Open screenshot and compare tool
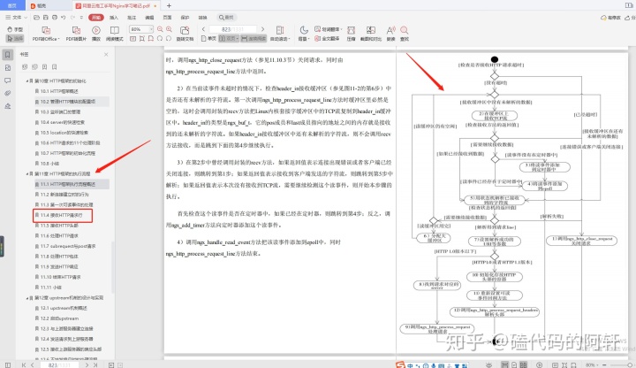This screenshot has height=368, width=636. (x=371, y=34)
